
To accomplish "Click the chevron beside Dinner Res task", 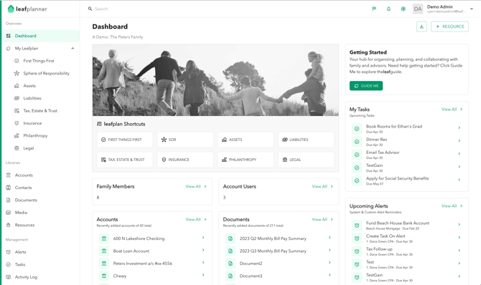I will pyautogui.click(x=459, y=141).
